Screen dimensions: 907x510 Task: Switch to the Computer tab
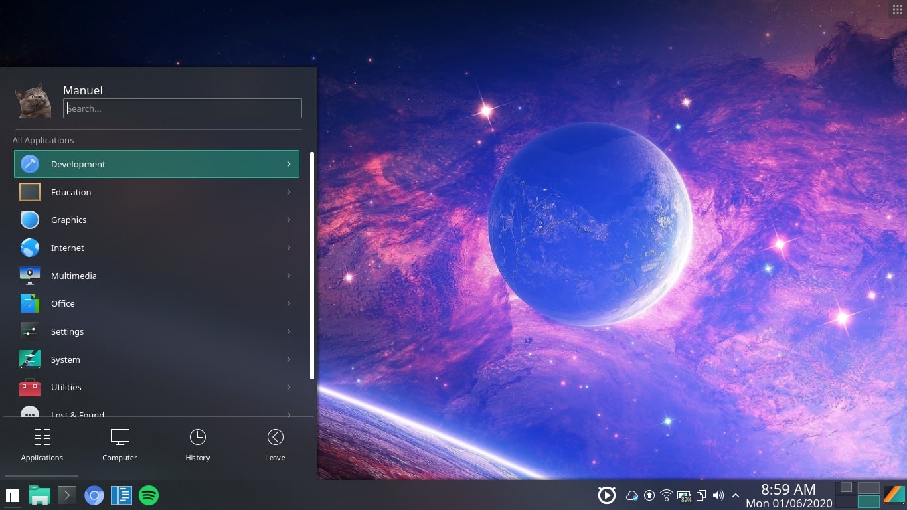120,445
